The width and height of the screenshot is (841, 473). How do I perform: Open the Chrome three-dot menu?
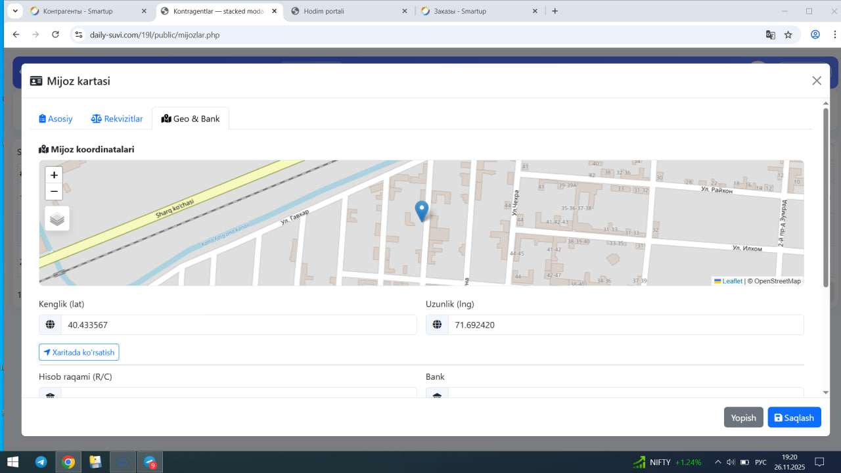pyautogui.click(x=834, y=34)
